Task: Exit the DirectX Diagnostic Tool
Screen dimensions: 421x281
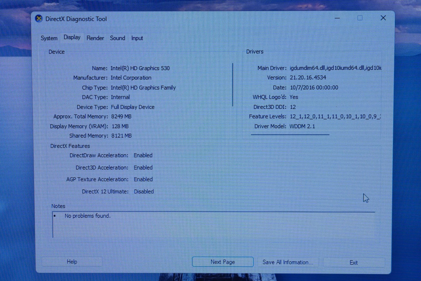Action: pyautogui.click(x=354, y=262)
